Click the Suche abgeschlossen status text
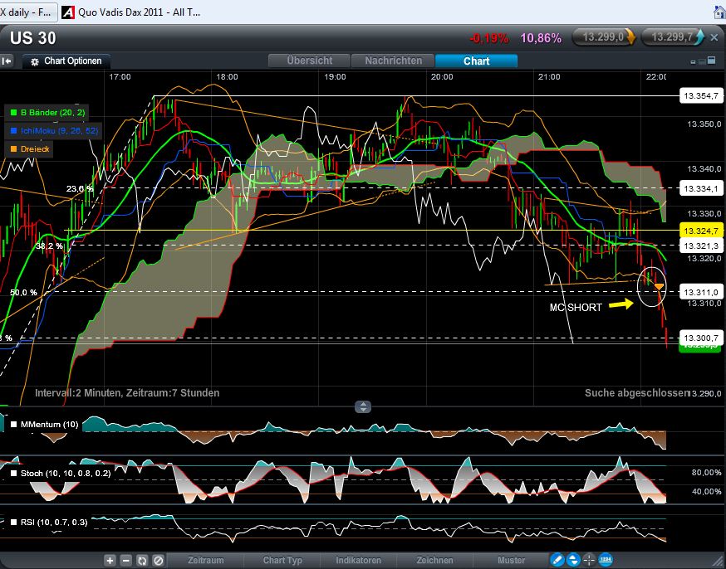This screenshot has width=726, height=569. [x=636, y=393]
